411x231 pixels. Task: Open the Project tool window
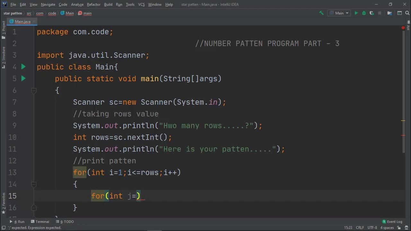[x=4, y=30]
